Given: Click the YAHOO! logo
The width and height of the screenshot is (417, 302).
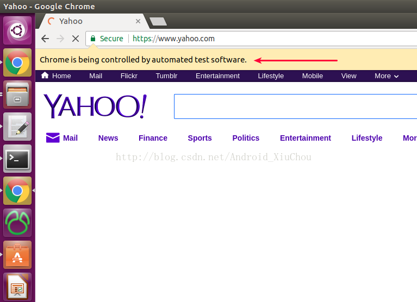Looking at the screenshot, I should coord(95,106).
